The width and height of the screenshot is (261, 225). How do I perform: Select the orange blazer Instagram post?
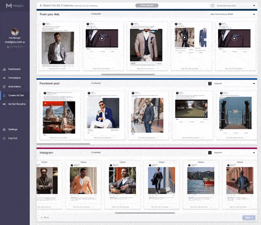pyautogui.click(x=83, y=180)
